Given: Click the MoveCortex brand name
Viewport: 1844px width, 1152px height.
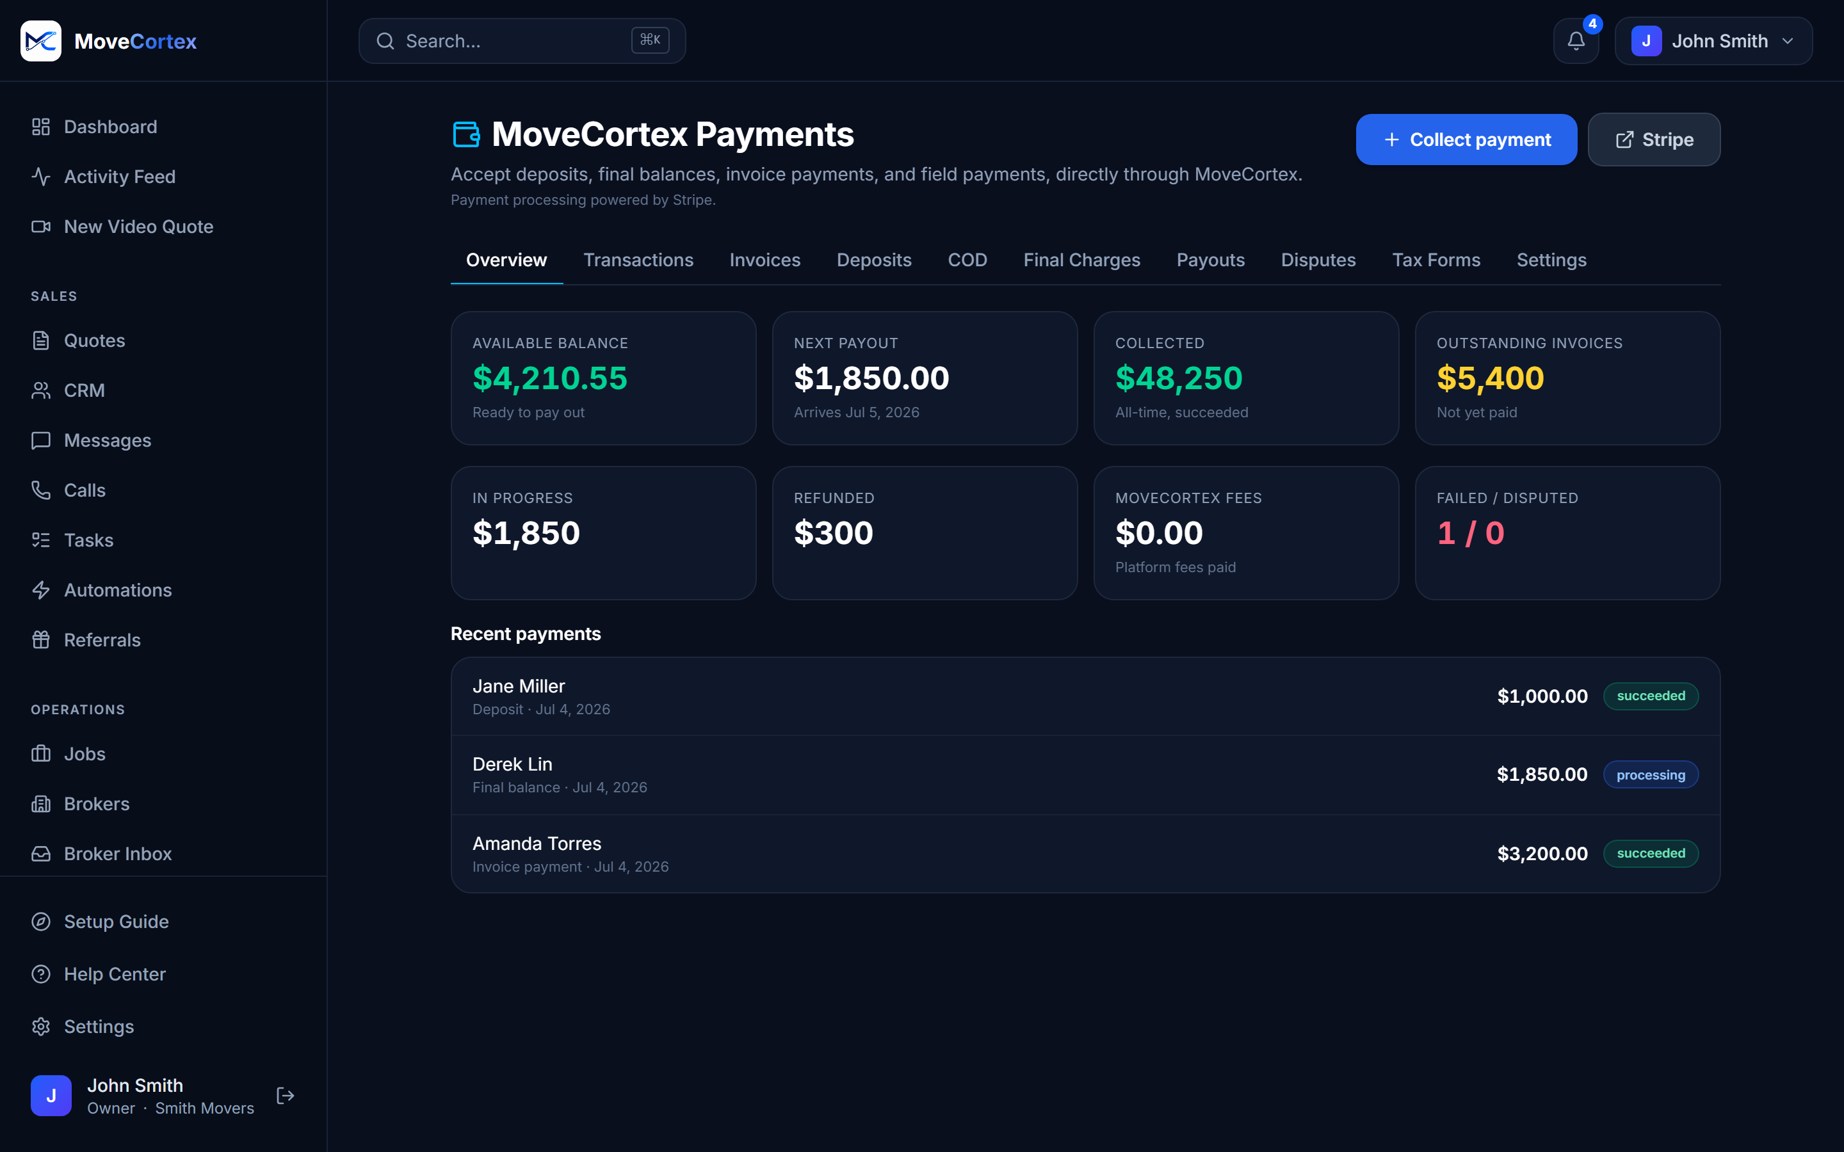Looking at the screenshot, I should pos(136,41).
